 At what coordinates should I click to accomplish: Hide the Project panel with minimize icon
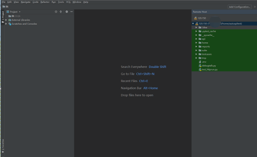click(72, 12)
